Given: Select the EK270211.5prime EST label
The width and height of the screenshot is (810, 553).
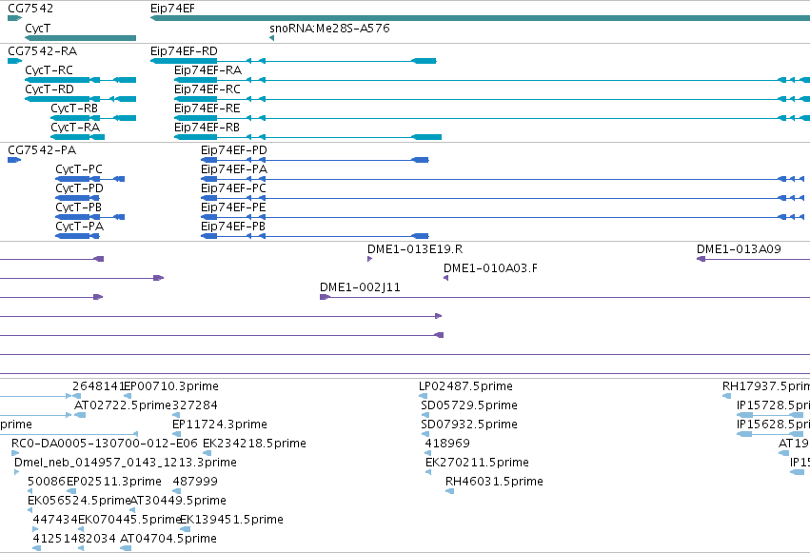Looking at the screenshot, I should [477, 463].
